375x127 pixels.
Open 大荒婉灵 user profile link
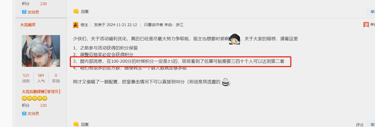(x=28, y=25)
